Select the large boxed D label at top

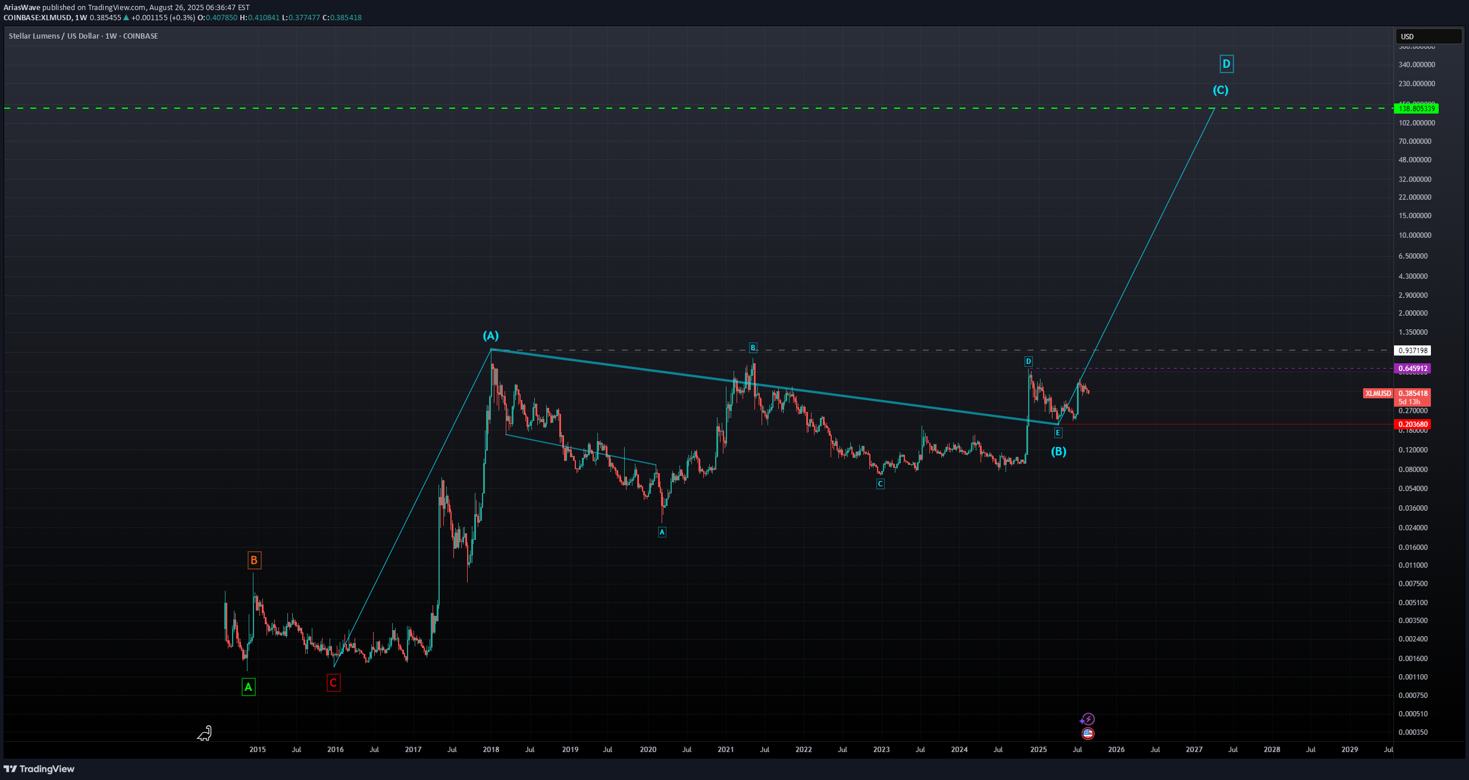coord(1226,64)
